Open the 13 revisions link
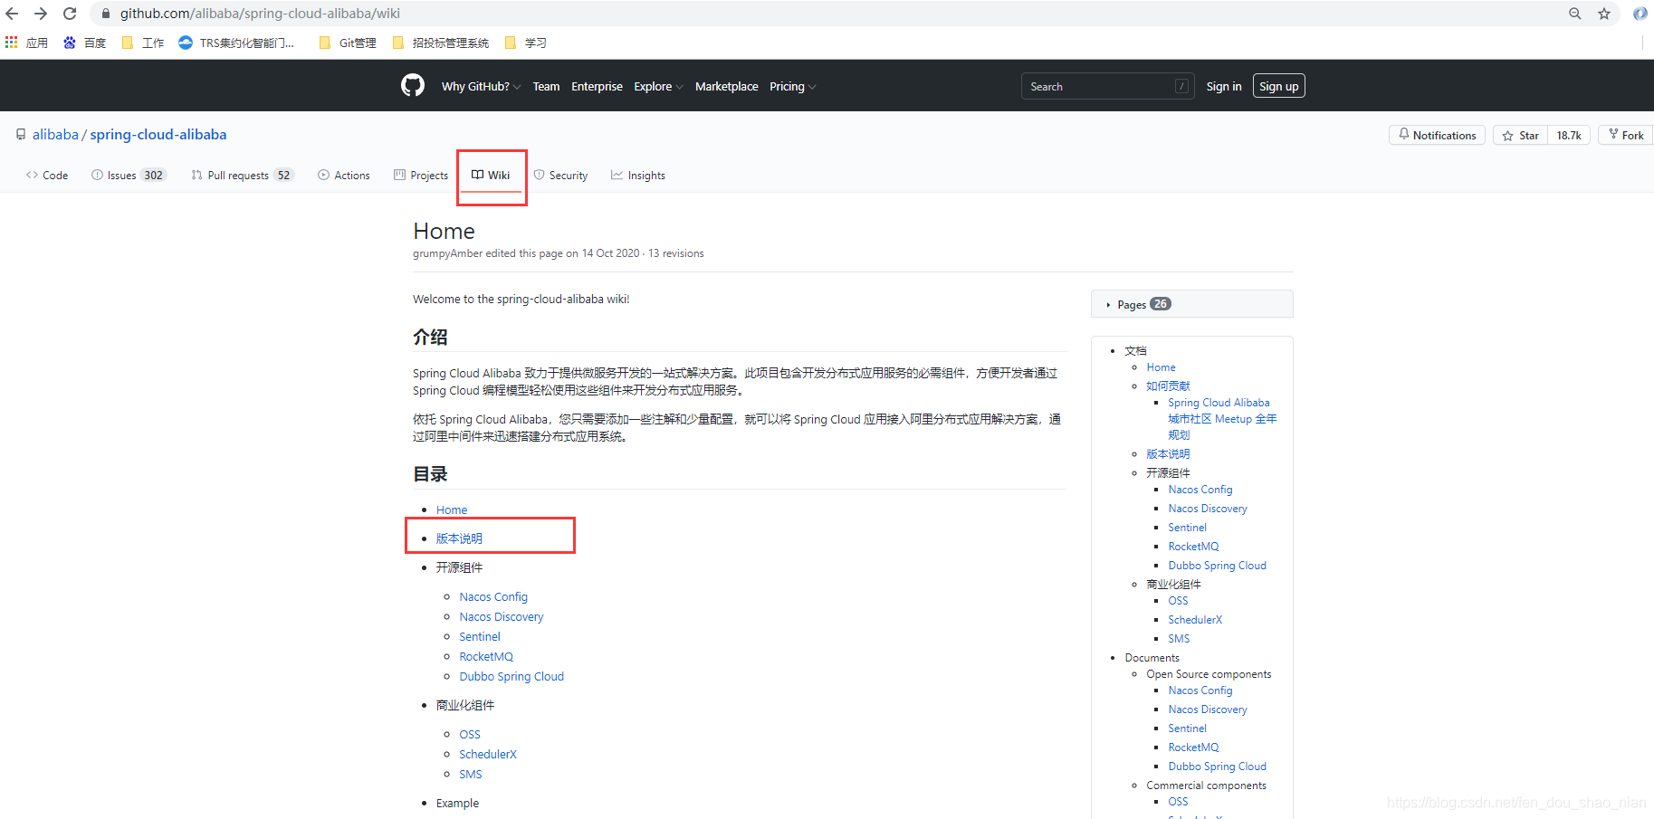Image resolution: width=1654 pixels, height=819 pixels. (x=675, y=253)
